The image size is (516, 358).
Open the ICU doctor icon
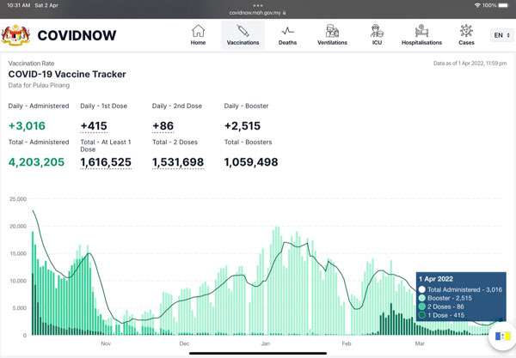pyautogui.click(x=377, y=31)
